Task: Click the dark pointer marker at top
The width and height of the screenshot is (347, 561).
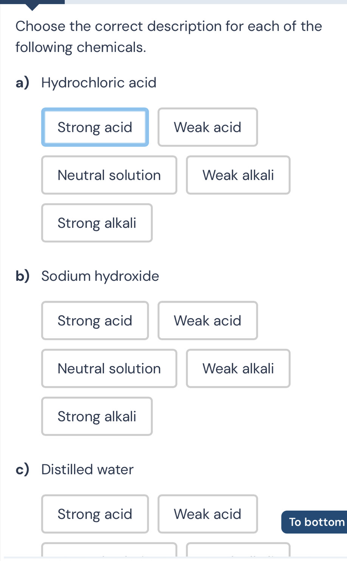Action: point(32,5)
